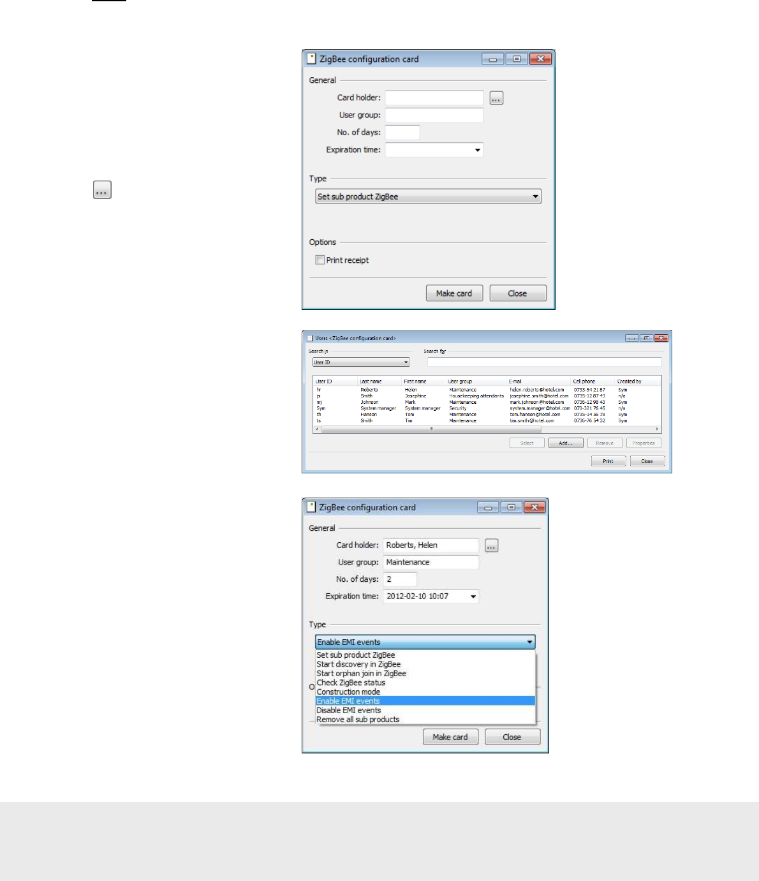Sort by the Created by column header

[x=638, y=381]
